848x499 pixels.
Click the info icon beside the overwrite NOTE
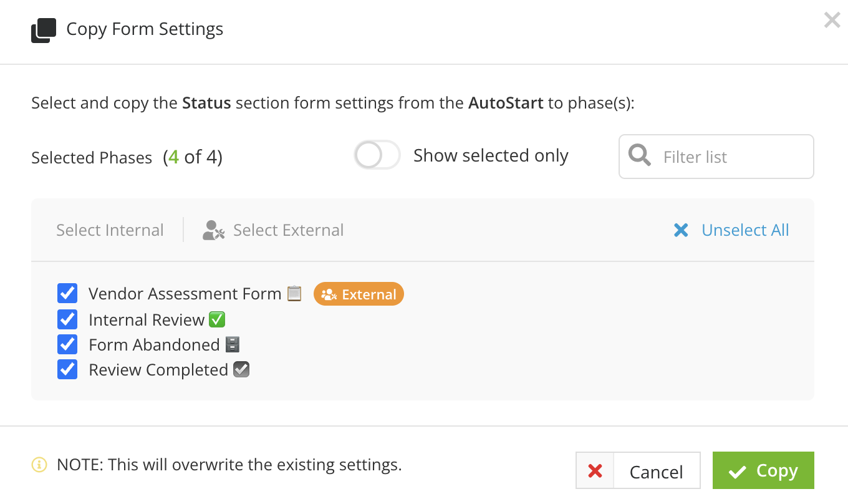(38, 465)
